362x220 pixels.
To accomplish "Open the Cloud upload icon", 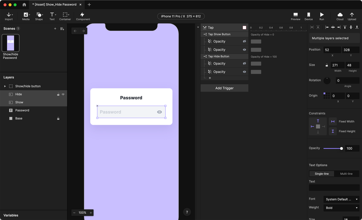I will click(x=340, y=16).
